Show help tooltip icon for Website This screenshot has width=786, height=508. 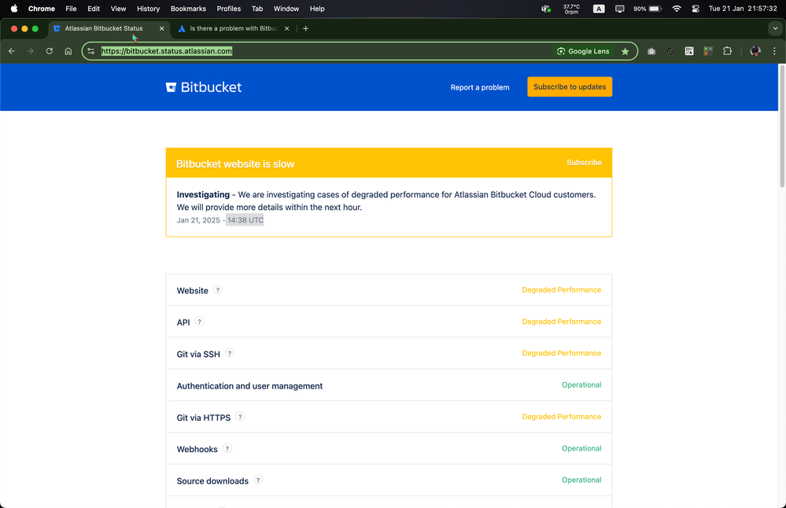(218, 289)
